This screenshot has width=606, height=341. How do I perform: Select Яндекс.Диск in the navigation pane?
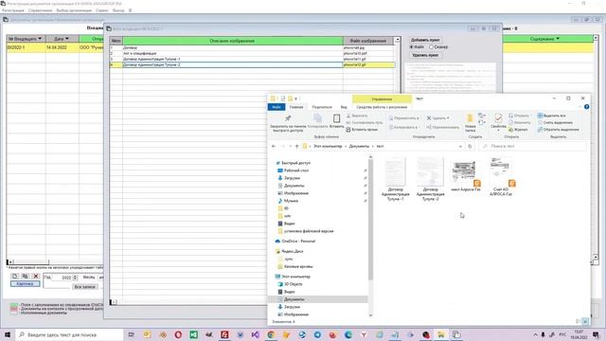coord(293,251)
